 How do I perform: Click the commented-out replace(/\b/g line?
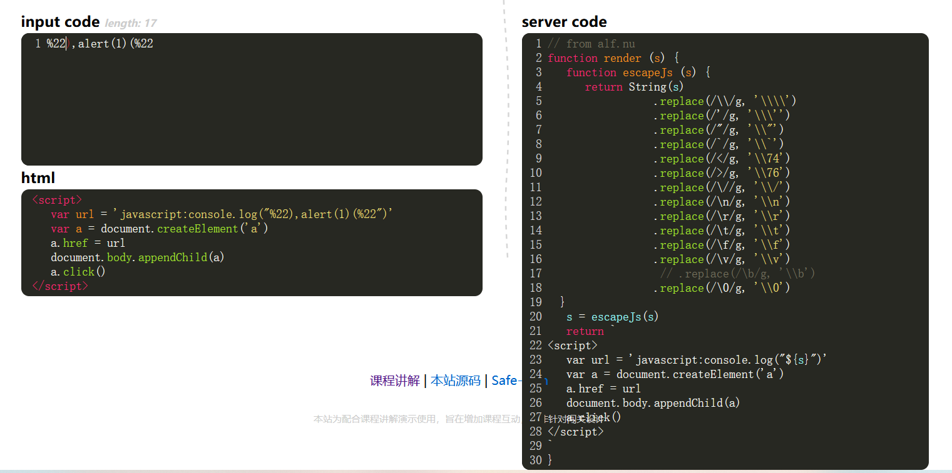(x=738, y=274)
